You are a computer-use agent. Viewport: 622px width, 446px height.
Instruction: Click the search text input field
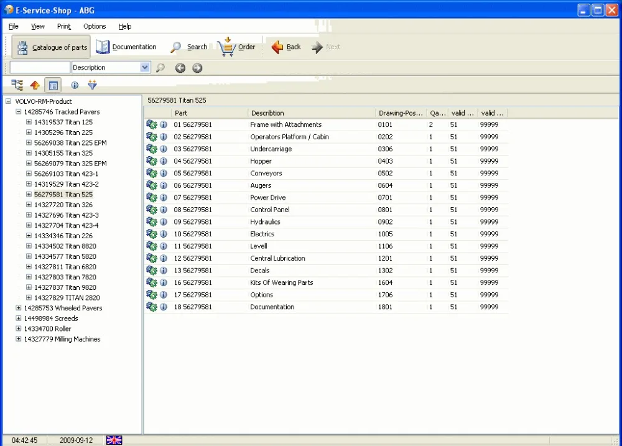tap(40, 67)
